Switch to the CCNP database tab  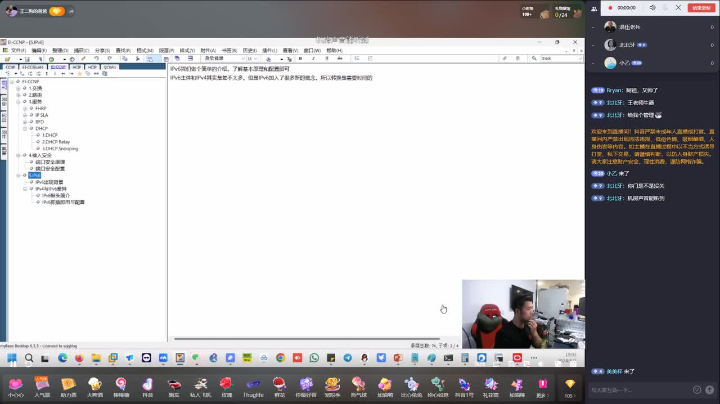click(11, 67)
